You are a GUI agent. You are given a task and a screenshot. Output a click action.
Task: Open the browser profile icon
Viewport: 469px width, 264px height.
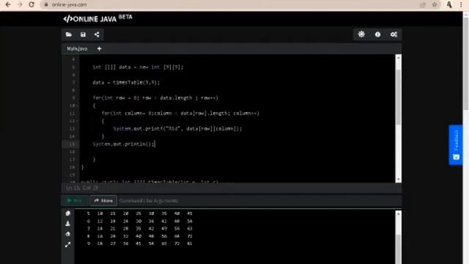449,4
